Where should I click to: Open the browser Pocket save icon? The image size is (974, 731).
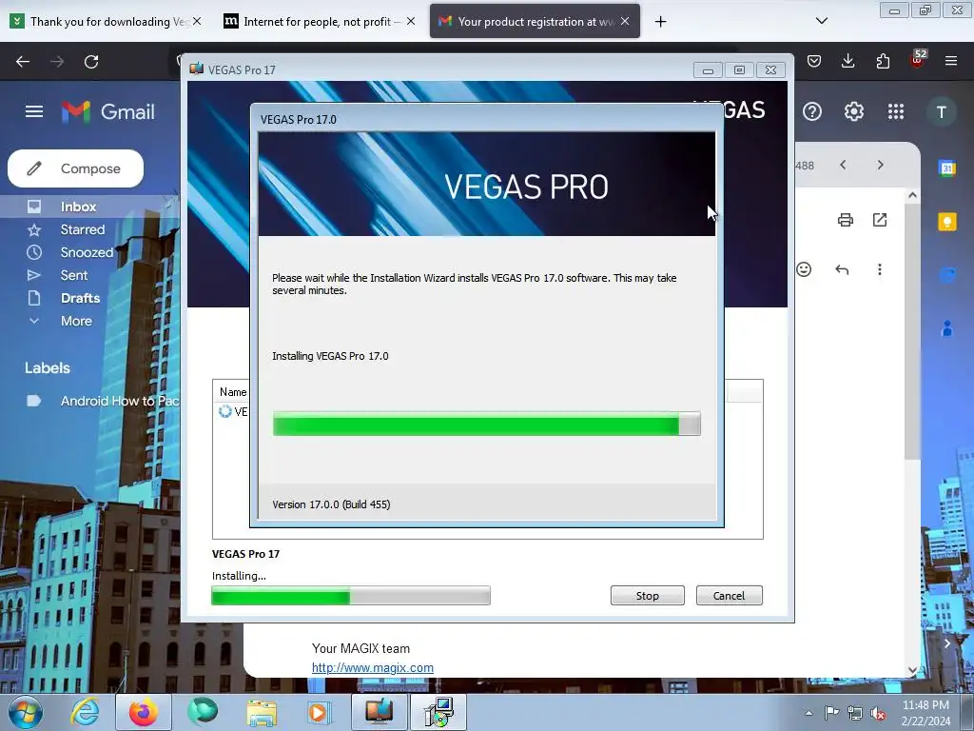click(814, 61)
